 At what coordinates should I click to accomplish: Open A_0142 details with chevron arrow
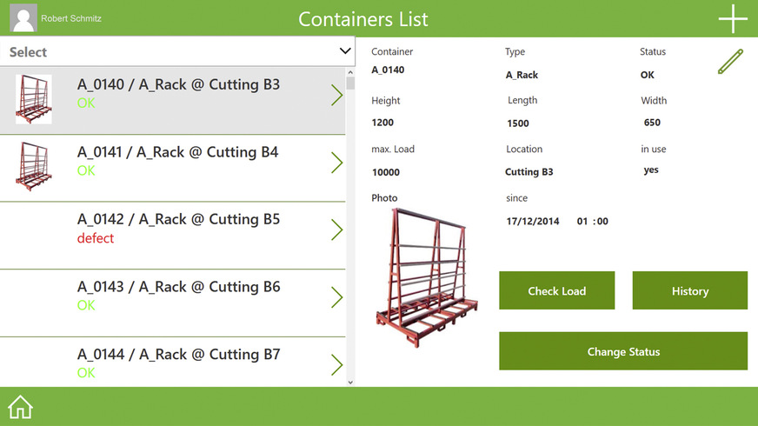coord(337,230)
